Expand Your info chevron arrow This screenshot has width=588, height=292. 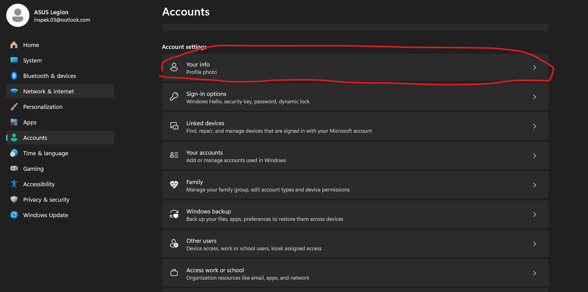click(x=534, y=67)
